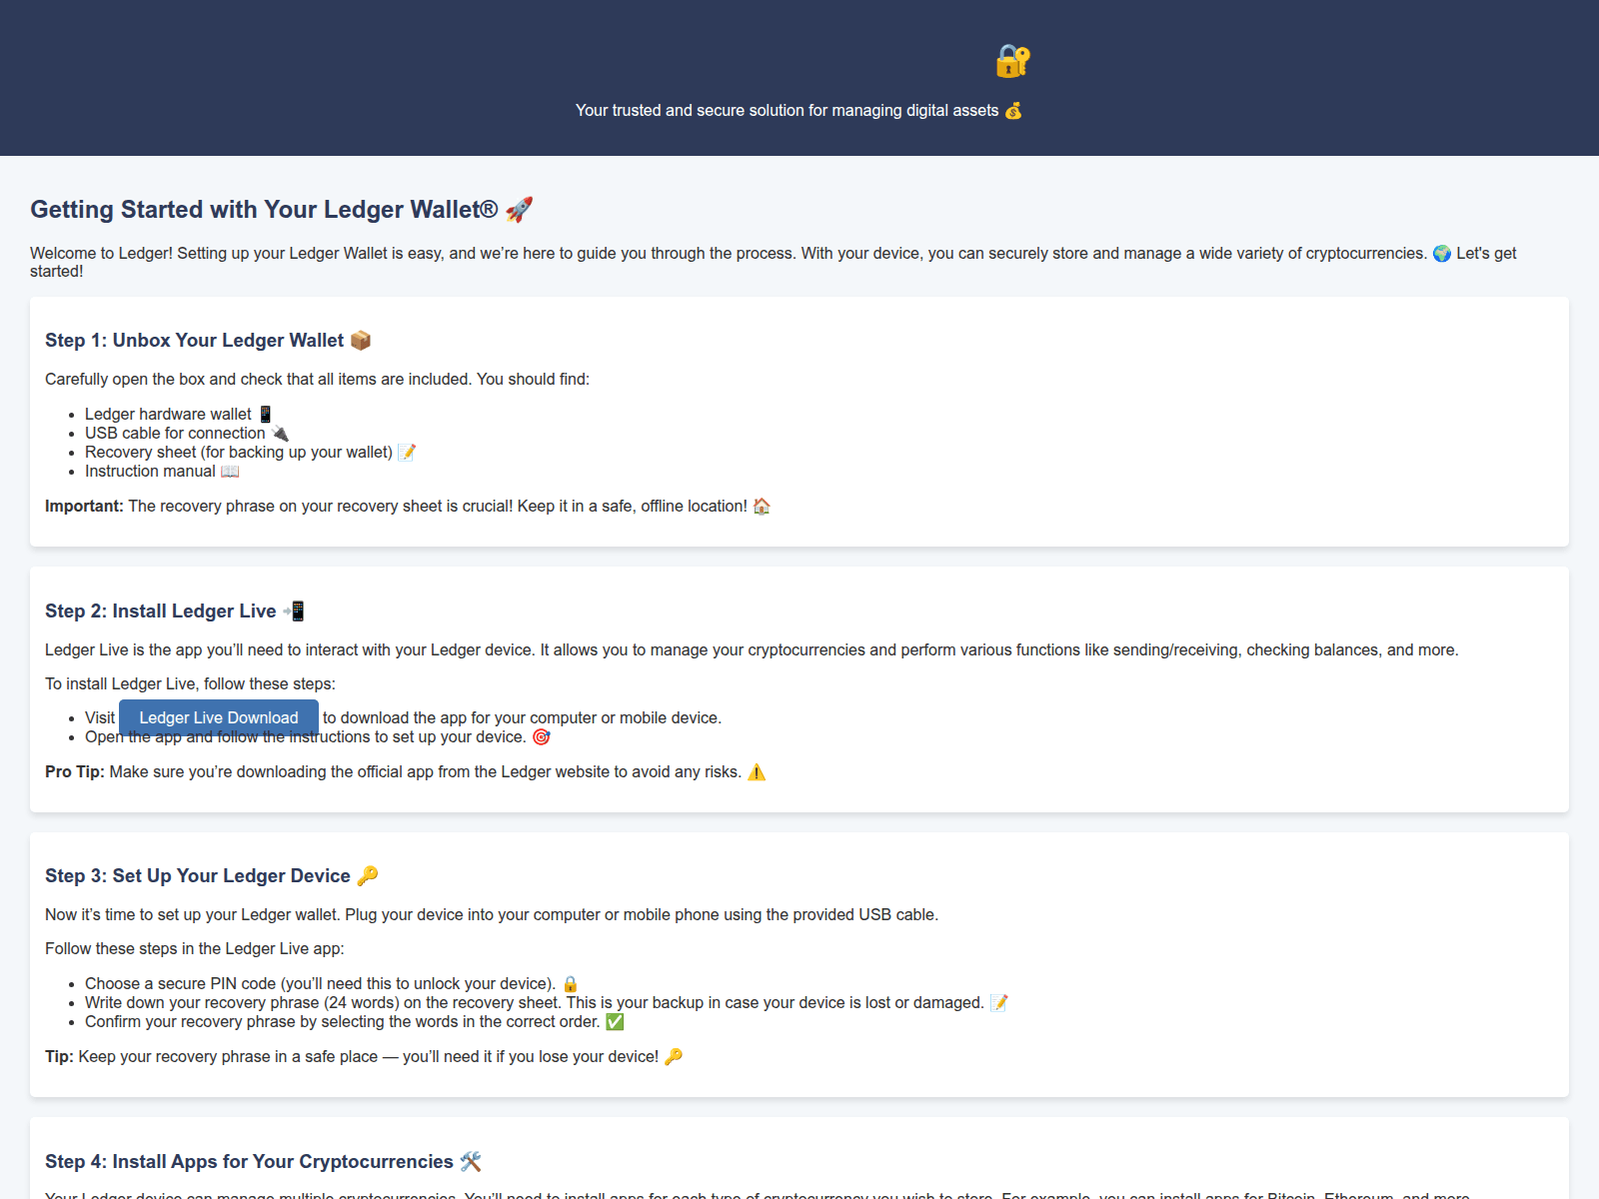The height and width of the screenshot is (1199, 1599).
Task: Click the Ledger Live Download button
Action: tap(219, 717)
